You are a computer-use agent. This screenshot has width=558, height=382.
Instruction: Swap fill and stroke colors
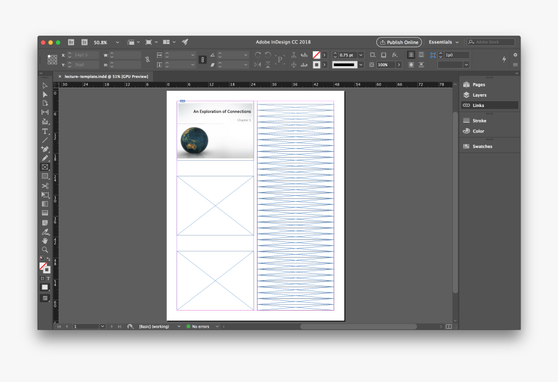pos(49,259)
